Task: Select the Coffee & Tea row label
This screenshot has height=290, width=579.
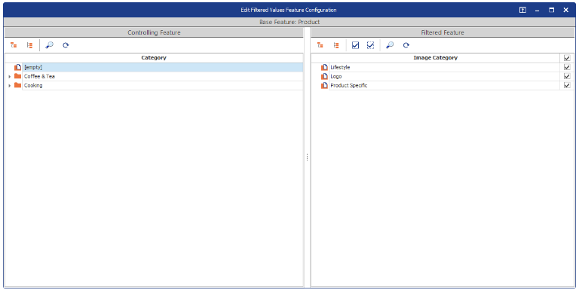Action: 39,76
